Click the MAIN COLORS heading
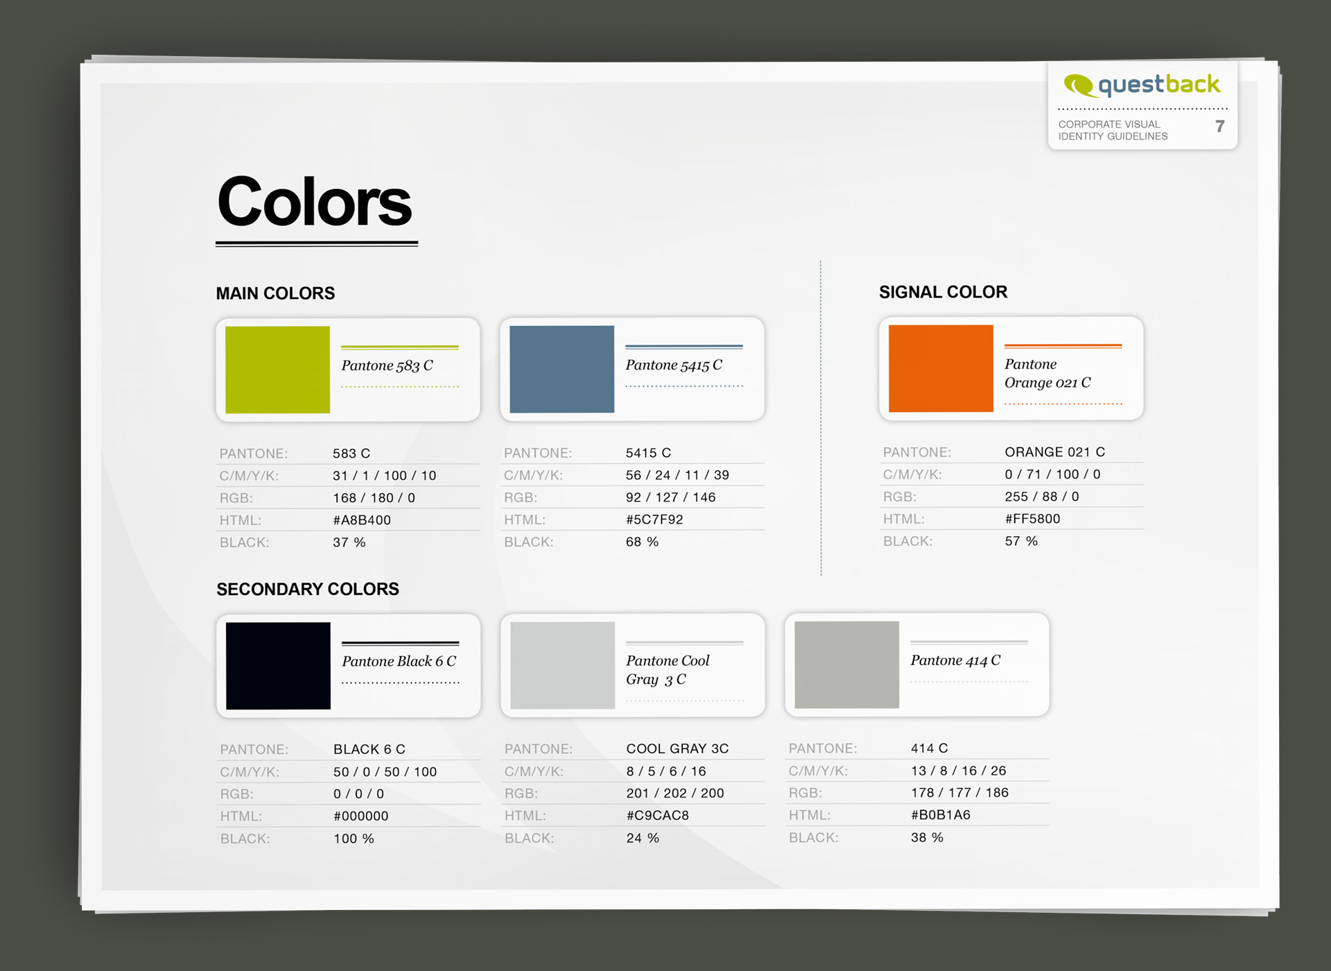 (x=275, y=293)
